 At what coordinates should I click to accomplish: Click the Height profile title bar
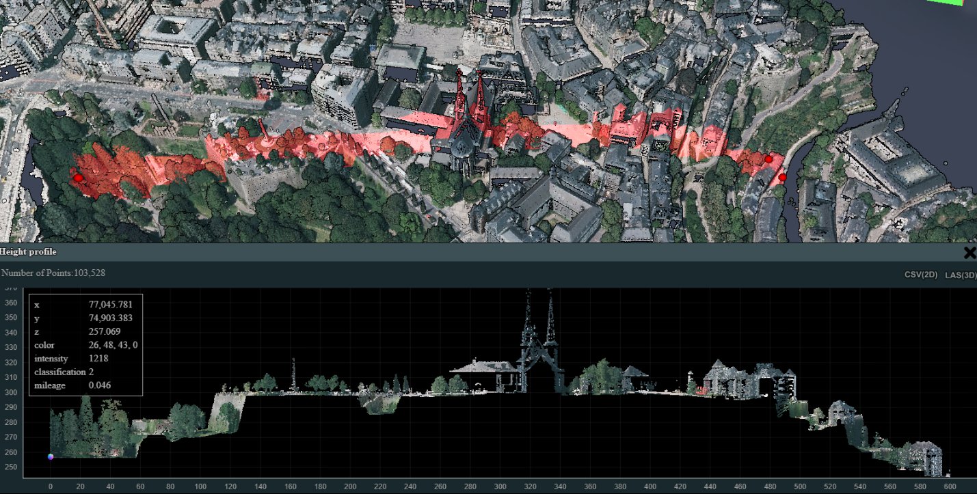click(28, 252)
